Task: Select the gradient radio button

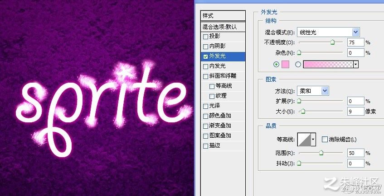Action: click(298, 65)
